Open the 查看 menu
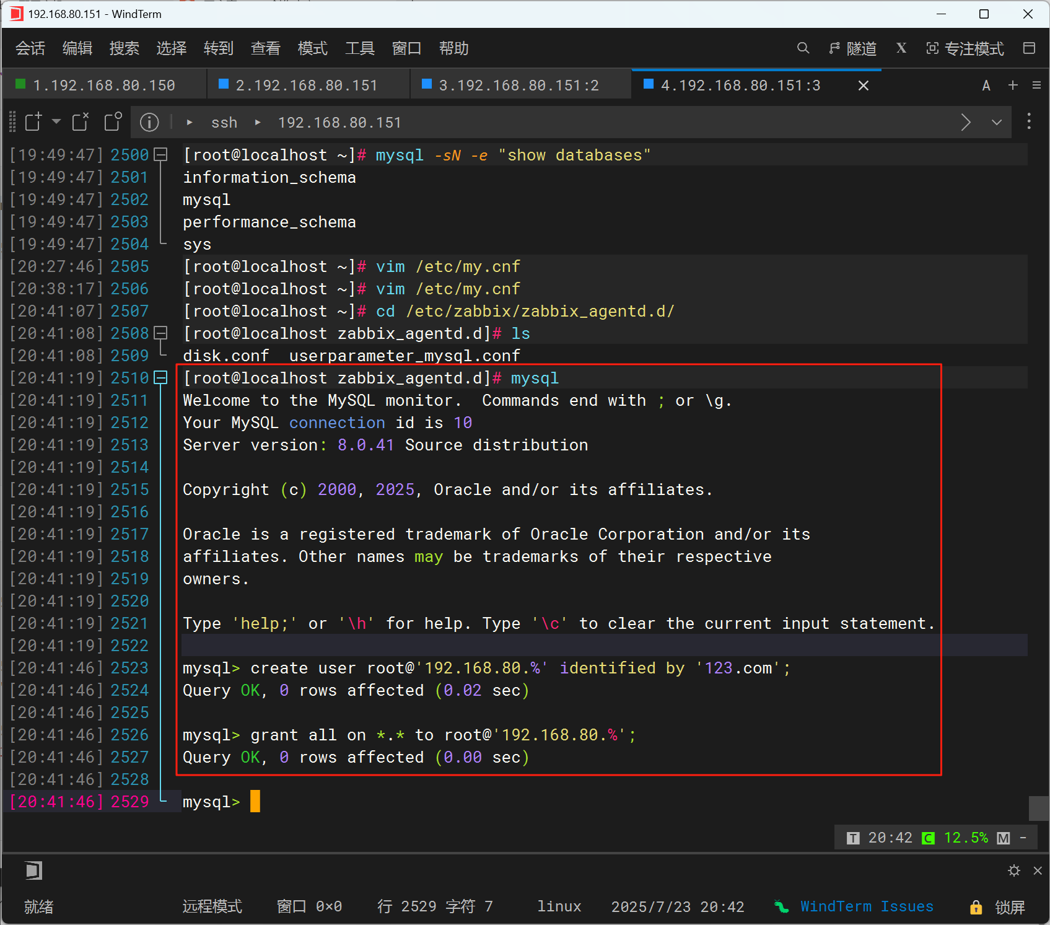The height and width of the screenshot is (925, 1050). [x=266, y=48]
